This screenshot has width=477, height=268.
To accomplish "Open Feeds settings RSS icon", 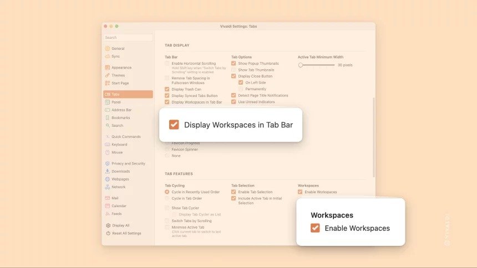I will click(x=108, y=214).
